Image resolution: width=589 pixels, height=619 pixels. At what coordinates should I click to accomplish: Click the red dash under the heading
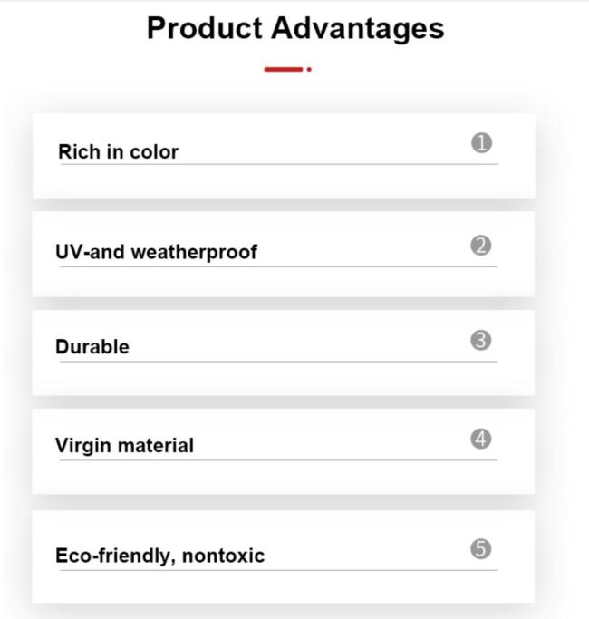[x=284, y=70]
